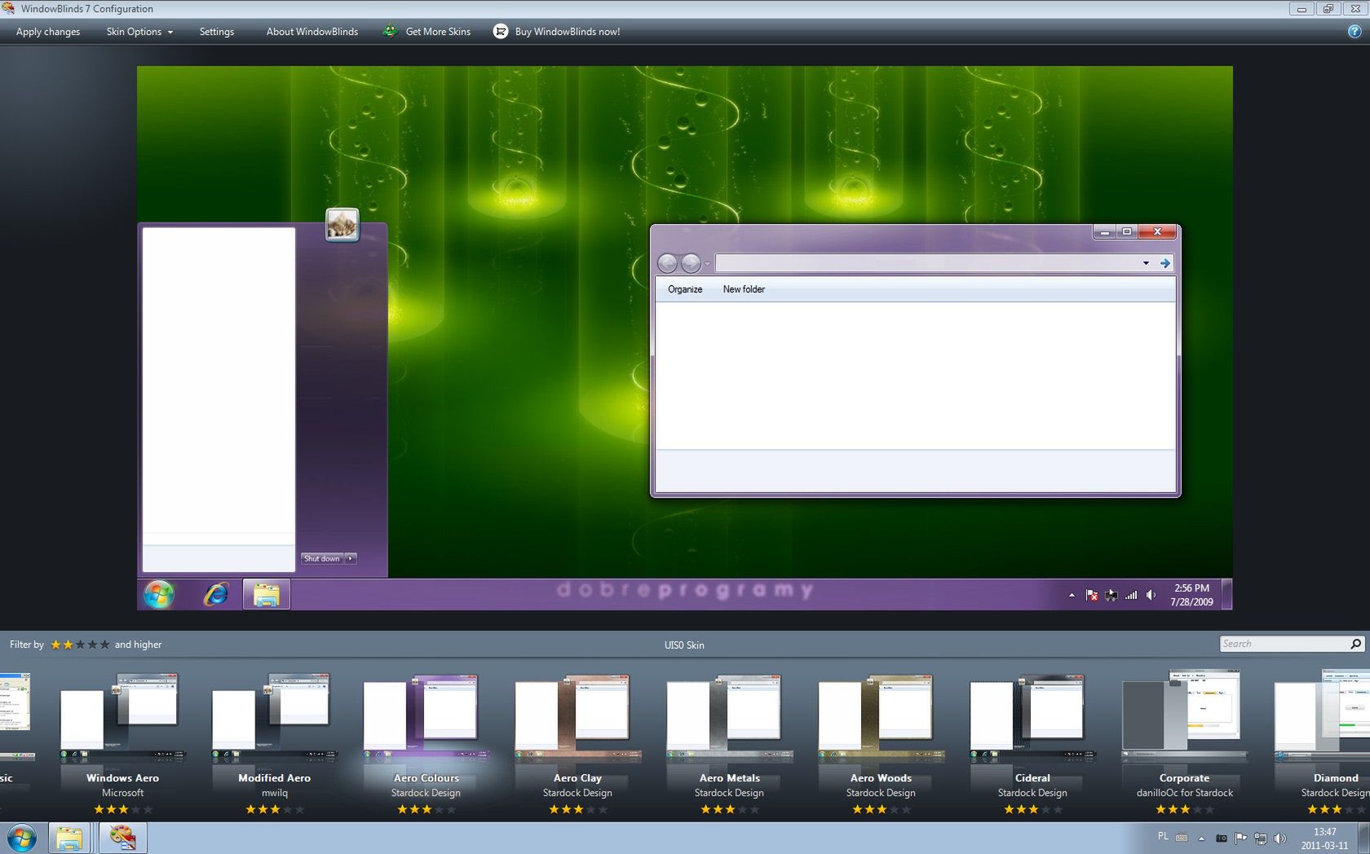Image resolution: width=1370 pixels, height=854 pixels.
Task: Click Back arrow in preview explorer window
Action: [x=667, y=263]
